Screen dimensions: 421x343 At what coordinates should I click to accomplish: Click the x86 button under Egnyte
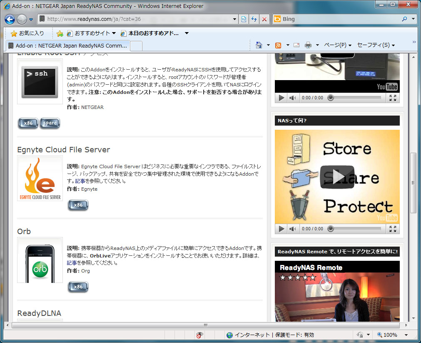point(78,205)
